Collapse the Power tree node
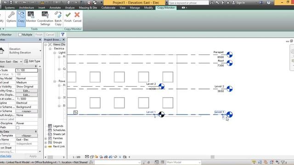Viewport: 294px width, 165px height. 55,81
